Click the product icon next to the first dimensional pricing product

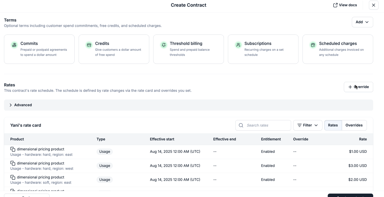click(x=13, y=149)
